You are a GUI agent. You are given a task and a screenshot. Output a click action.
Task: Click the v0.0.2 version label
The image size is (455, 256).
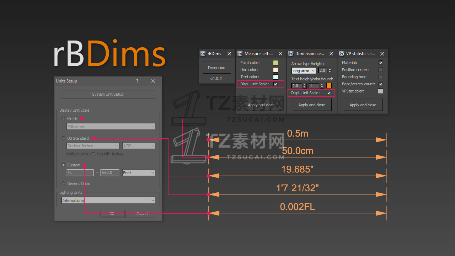pyautogui.click(x=216, y=79)
